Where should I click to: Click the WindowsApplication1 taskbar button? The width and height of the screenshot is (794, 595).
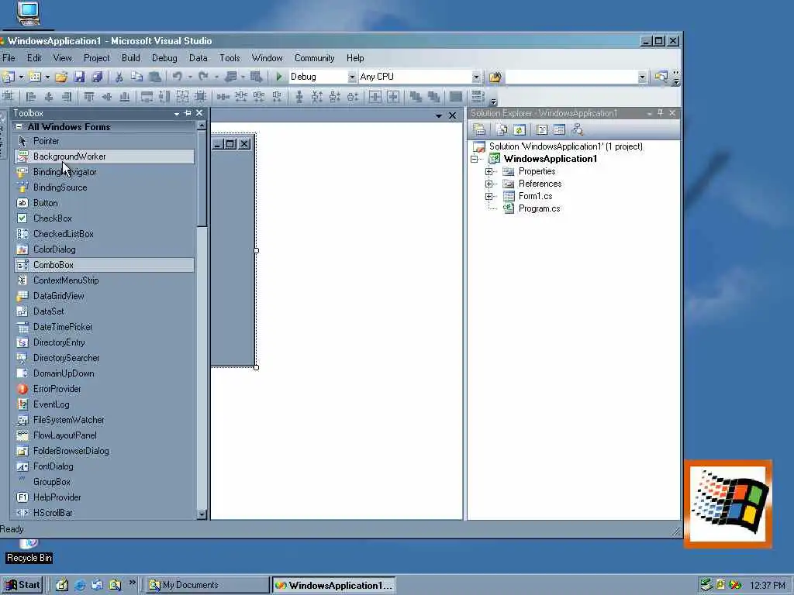(333, 586)
